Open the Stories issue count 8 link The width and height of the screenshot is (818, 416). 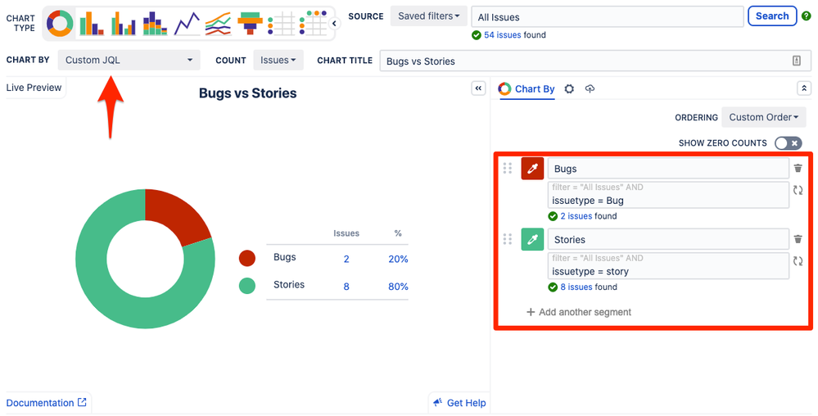pos(346,287)
